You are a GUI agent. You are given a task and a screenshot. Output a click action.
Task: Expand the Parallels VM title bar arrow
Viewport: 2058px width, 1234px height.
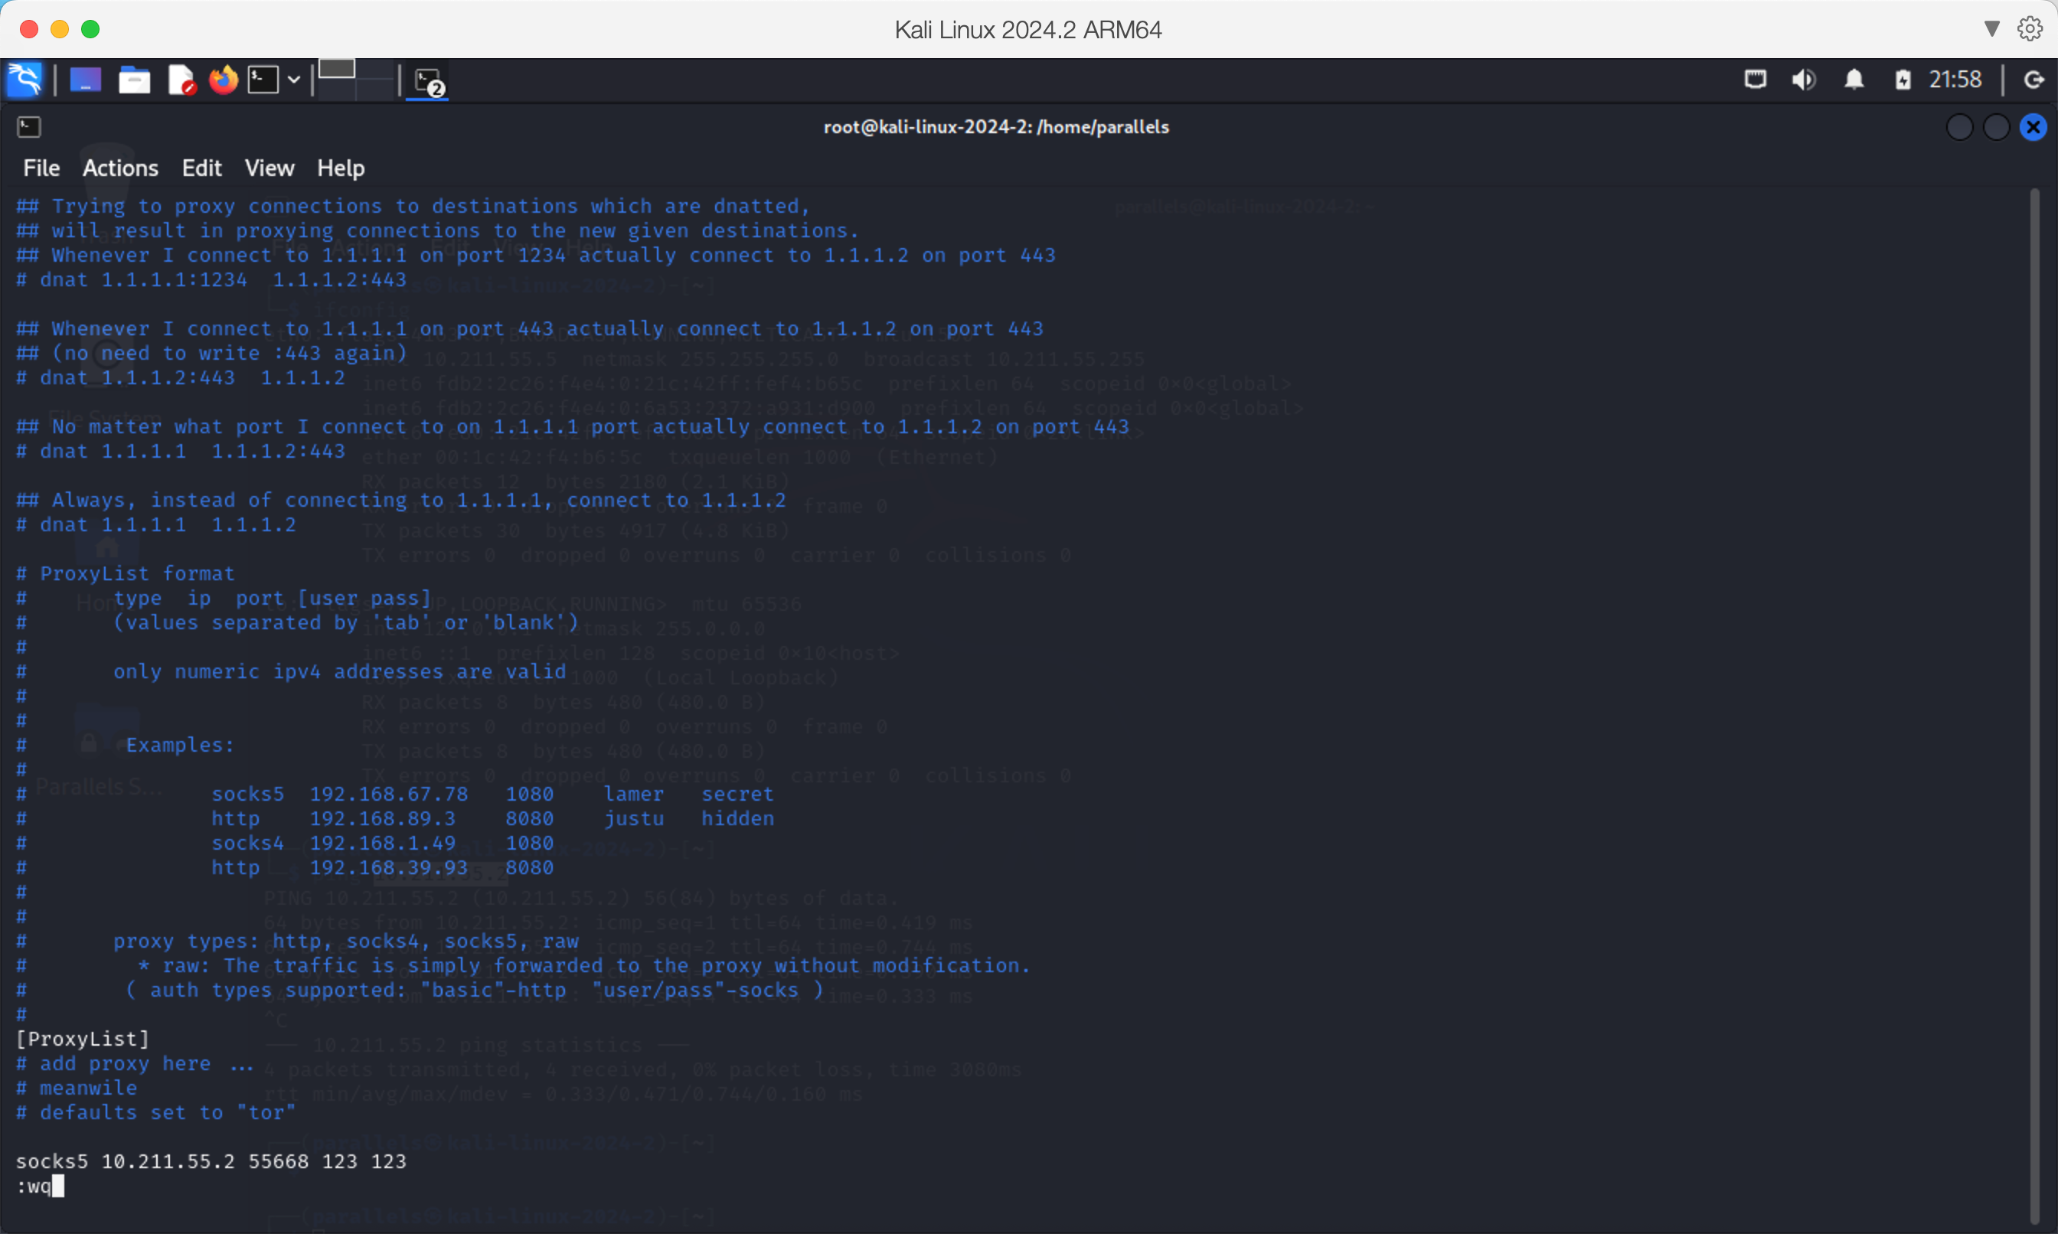click(1991, 29)
